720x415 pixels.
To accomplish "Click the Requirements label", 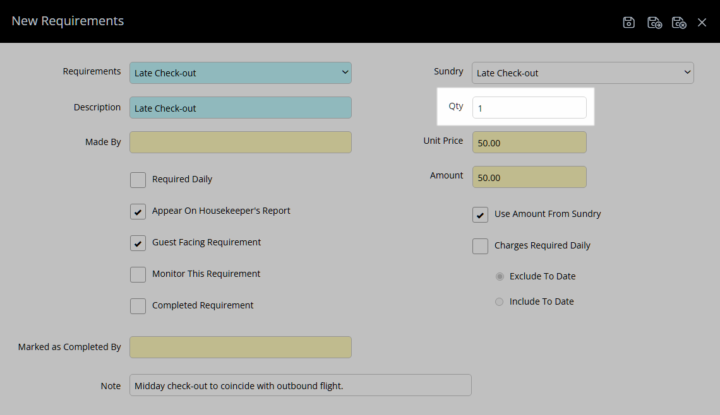I will tap(92, 71).
